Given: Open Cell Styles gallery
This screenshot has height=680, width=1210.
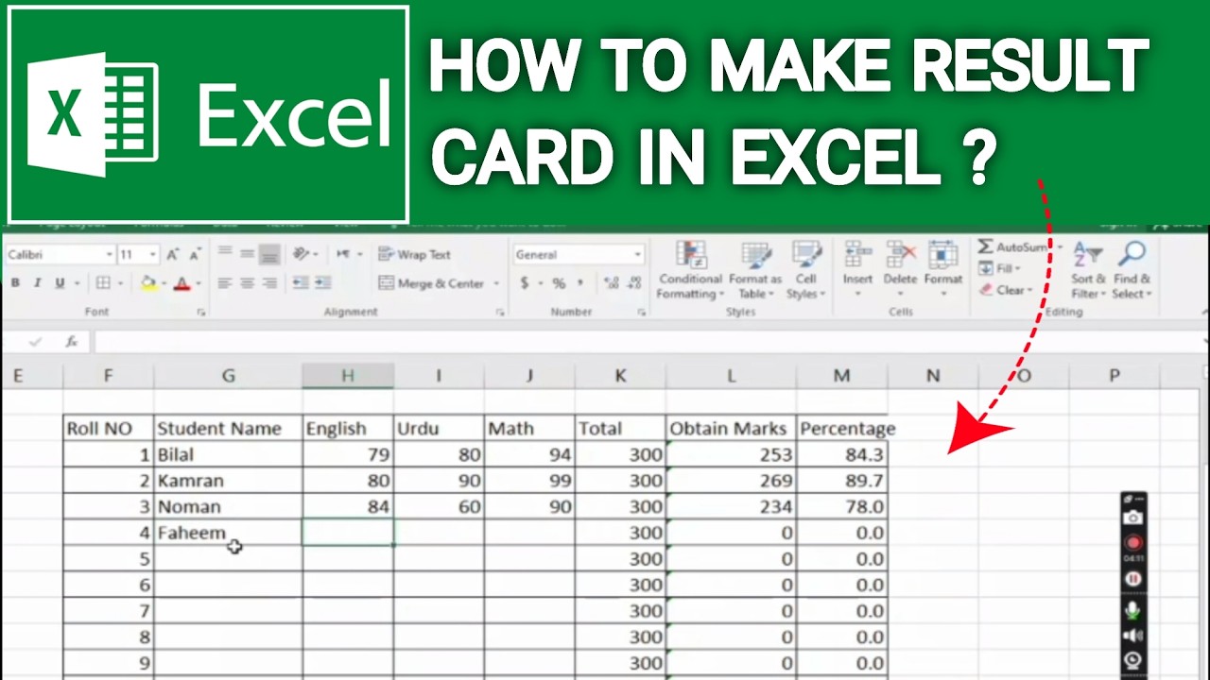Looking at the screenshot, I should coord(806,271).
